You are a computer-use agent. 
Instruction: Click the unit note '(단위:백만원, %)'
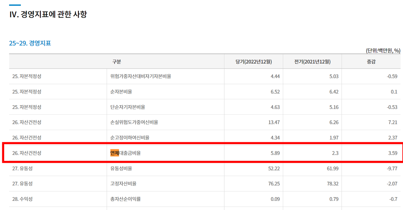(x=383, y=51)
